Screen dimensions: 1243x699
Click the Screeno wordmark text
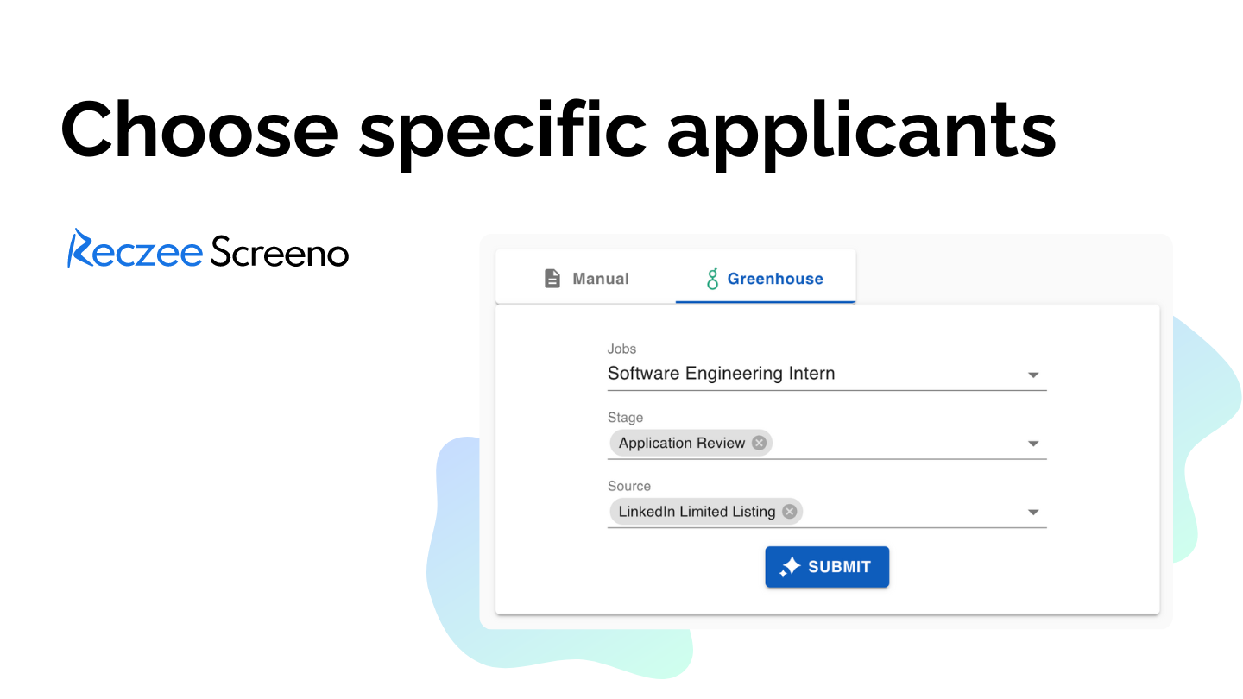coord(280,252)
